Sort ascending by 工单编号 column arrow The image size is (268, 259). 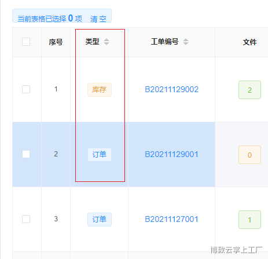(x=186, y=40)
